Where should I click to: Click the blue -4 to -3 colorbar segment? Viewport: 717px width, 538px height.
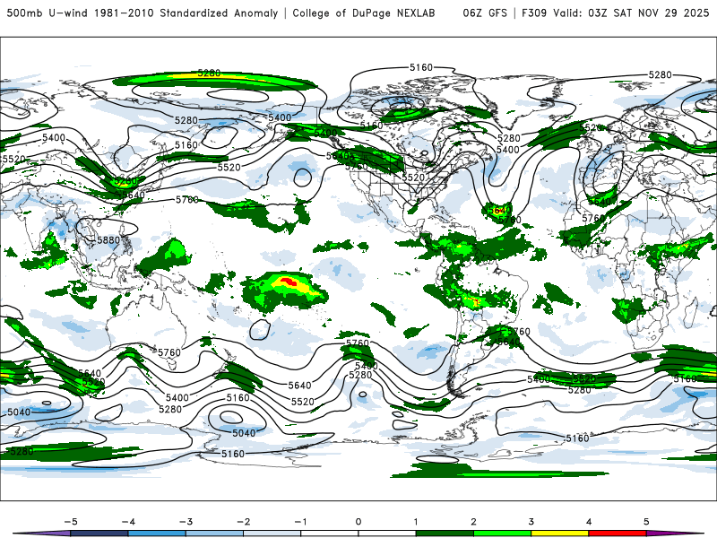coord(157,534)
